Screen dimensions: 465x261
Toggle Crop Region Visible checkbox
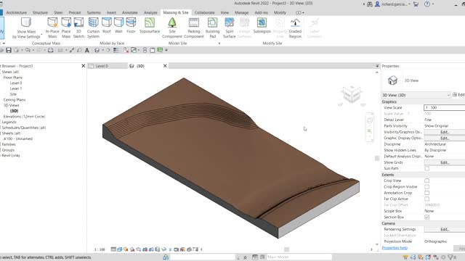coord(426,187)
